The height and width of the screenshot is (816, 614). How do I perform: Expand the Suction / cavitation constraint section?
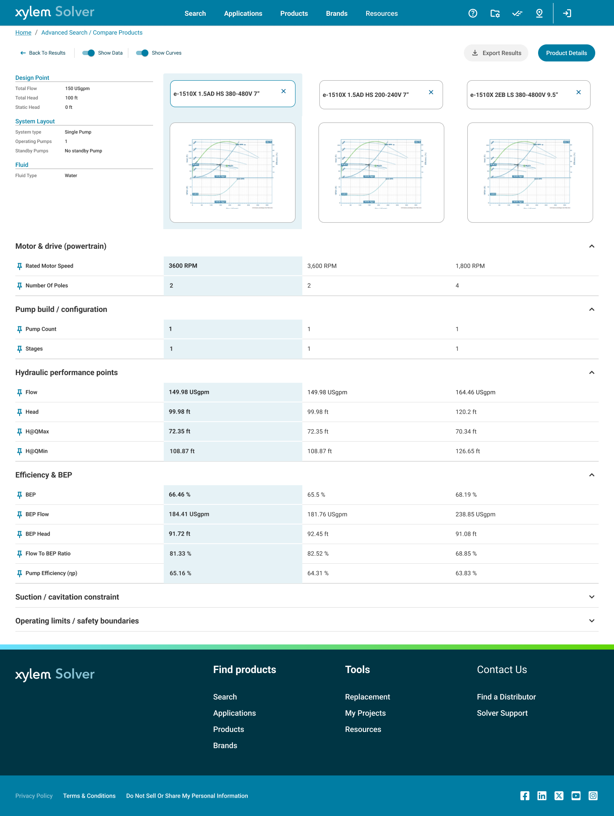pos(592,597)
